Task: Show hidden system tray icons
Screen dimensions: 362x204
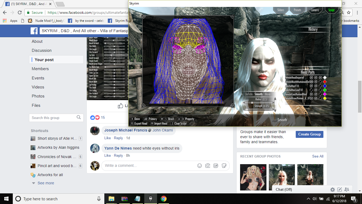Action: 308,199
